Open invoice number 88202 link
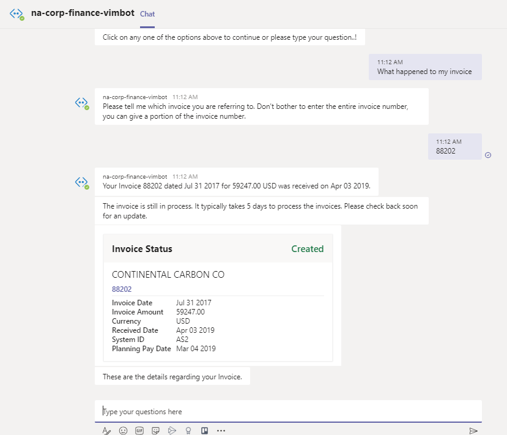Image resolution: width=507 pixels, height=435 pixels. 122,289
